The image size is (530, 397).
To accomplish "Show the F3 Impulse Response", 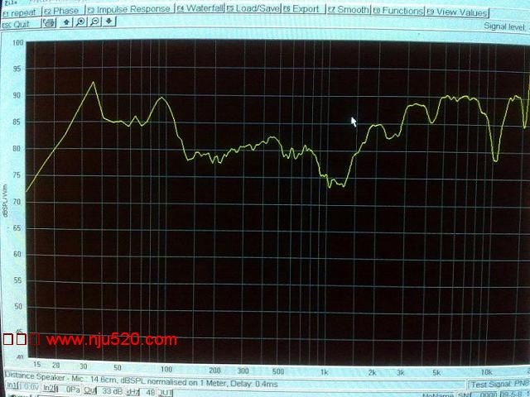I will [129, 9].
